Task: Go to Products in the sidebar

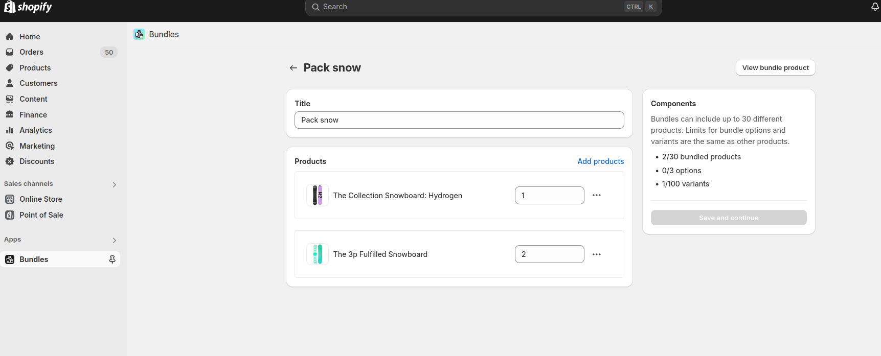Action: pos(35,68)
